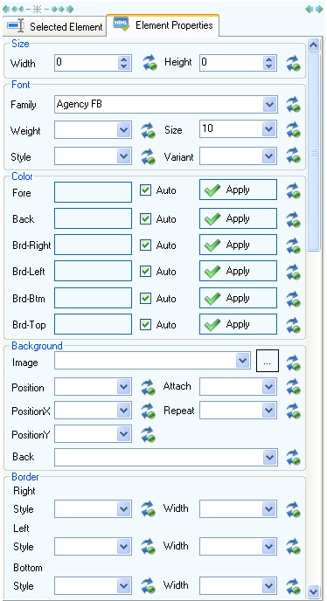This screenshot has width=327, height=601.
Task: Click apply icon next to Border Left Style
Action: click(149, 547)
